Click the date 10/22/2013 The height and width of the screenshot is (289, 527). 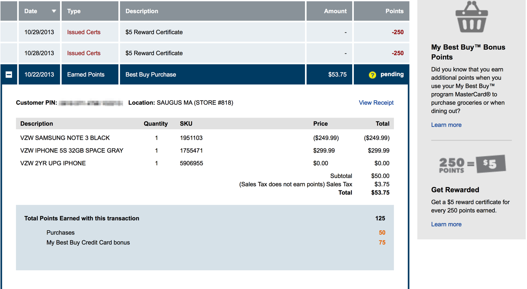pos(39,75)
